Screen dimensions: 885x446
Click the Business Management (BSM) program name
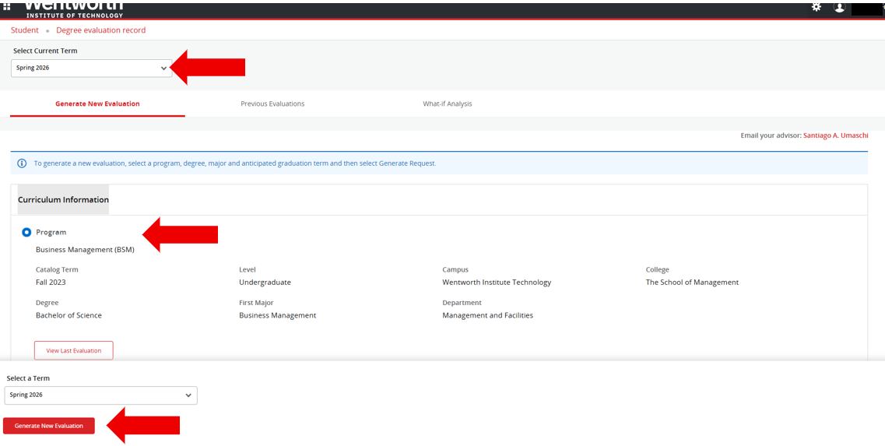(85, 250)
